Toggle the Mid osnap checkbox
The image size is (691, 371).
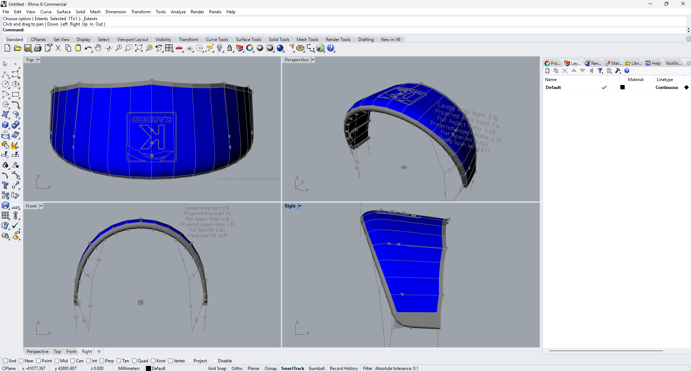57,361
